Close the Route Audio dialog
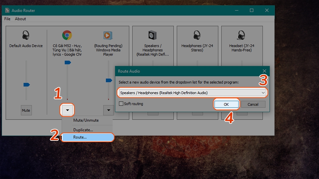The image size is (319, 179). pyautogui.click(x=264, y=71)
